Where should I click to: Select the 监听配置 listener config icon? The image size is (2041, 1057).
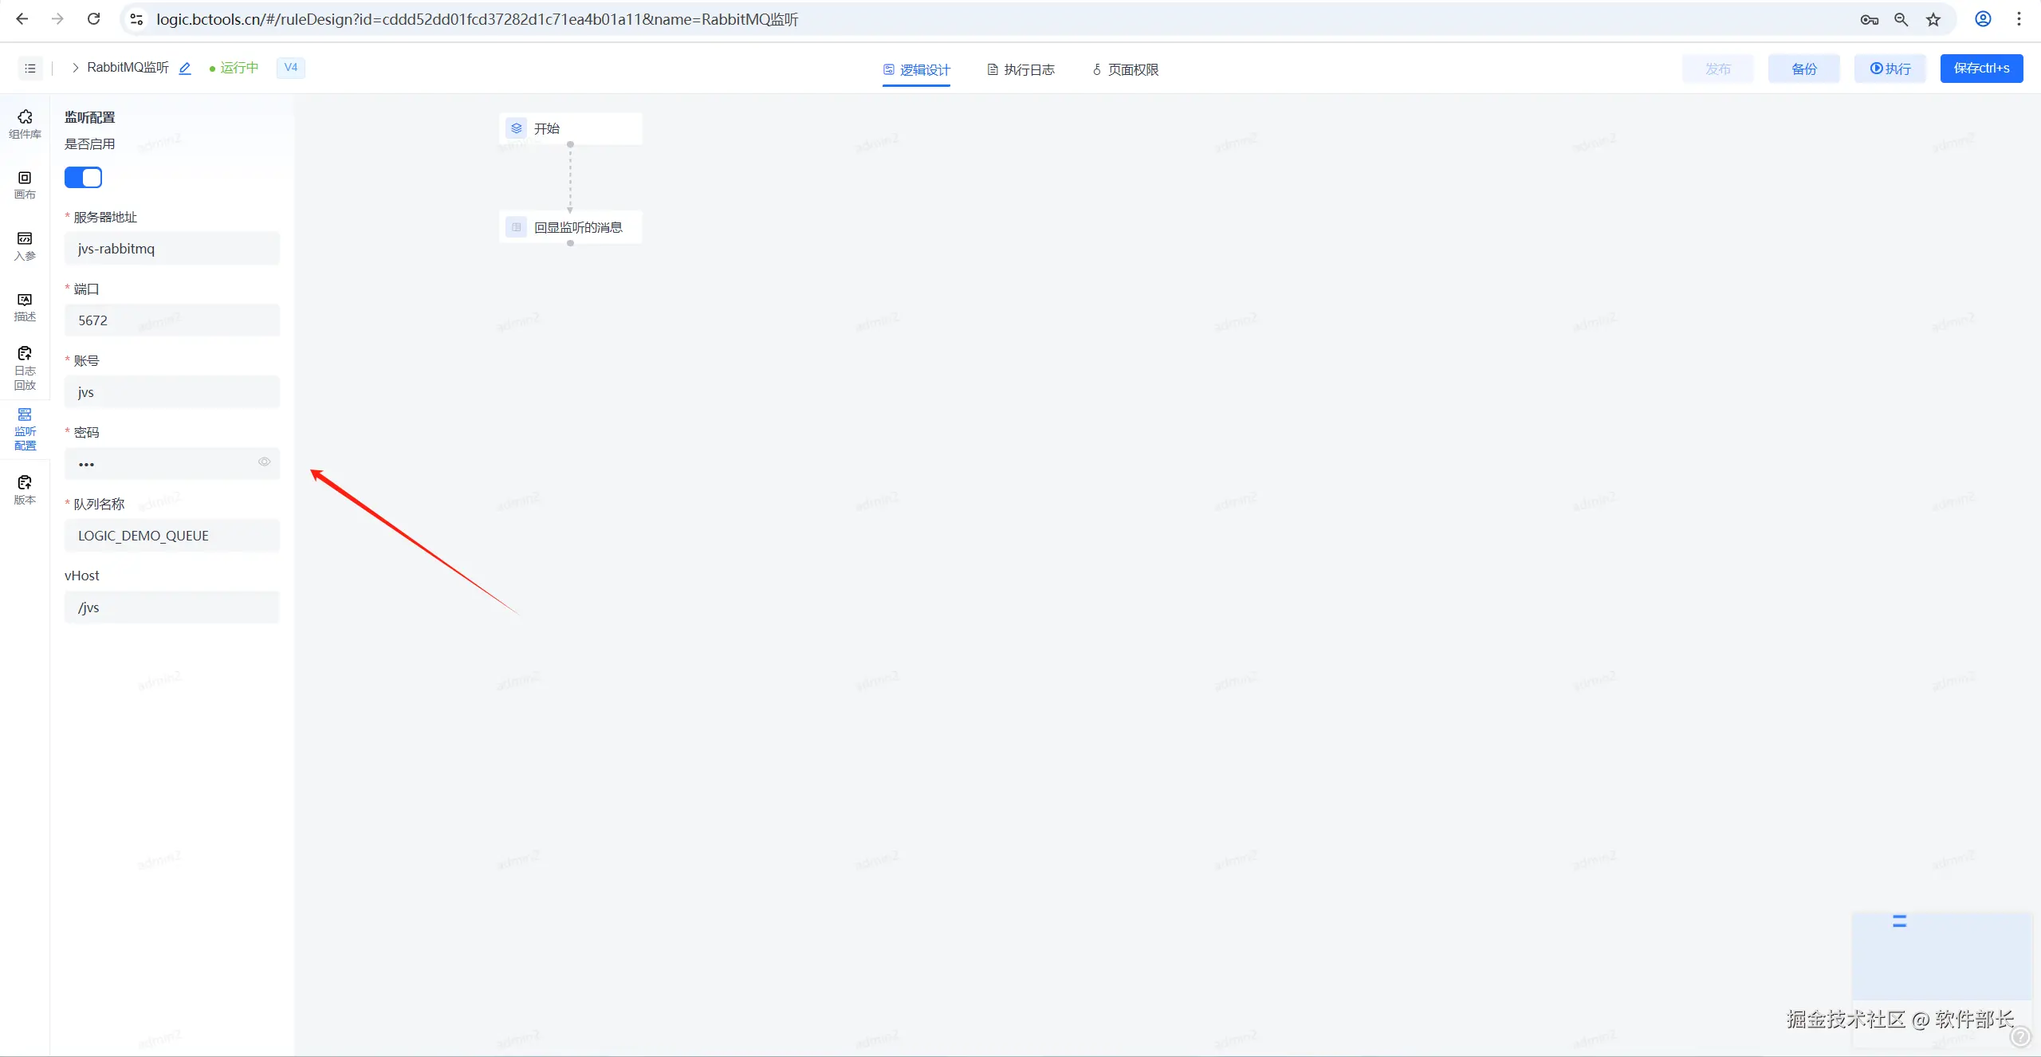tap(25, 429)
